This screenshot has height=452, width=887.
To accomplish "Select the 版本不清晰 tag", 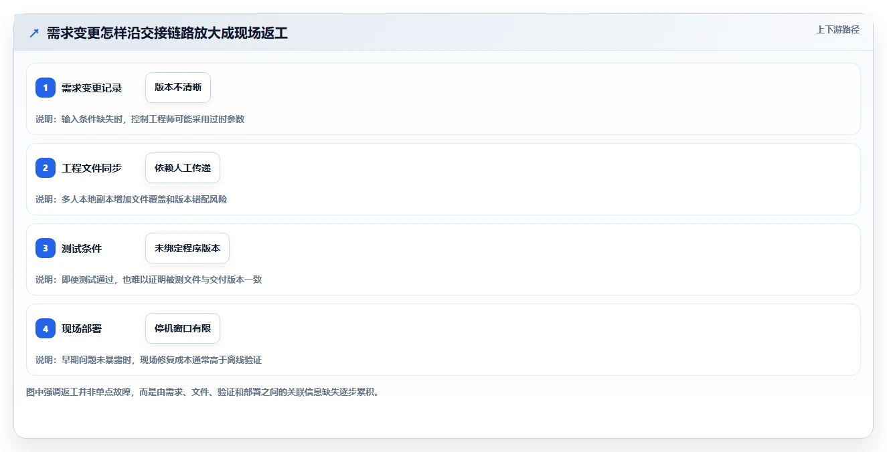I will click(x=178, y=88).
